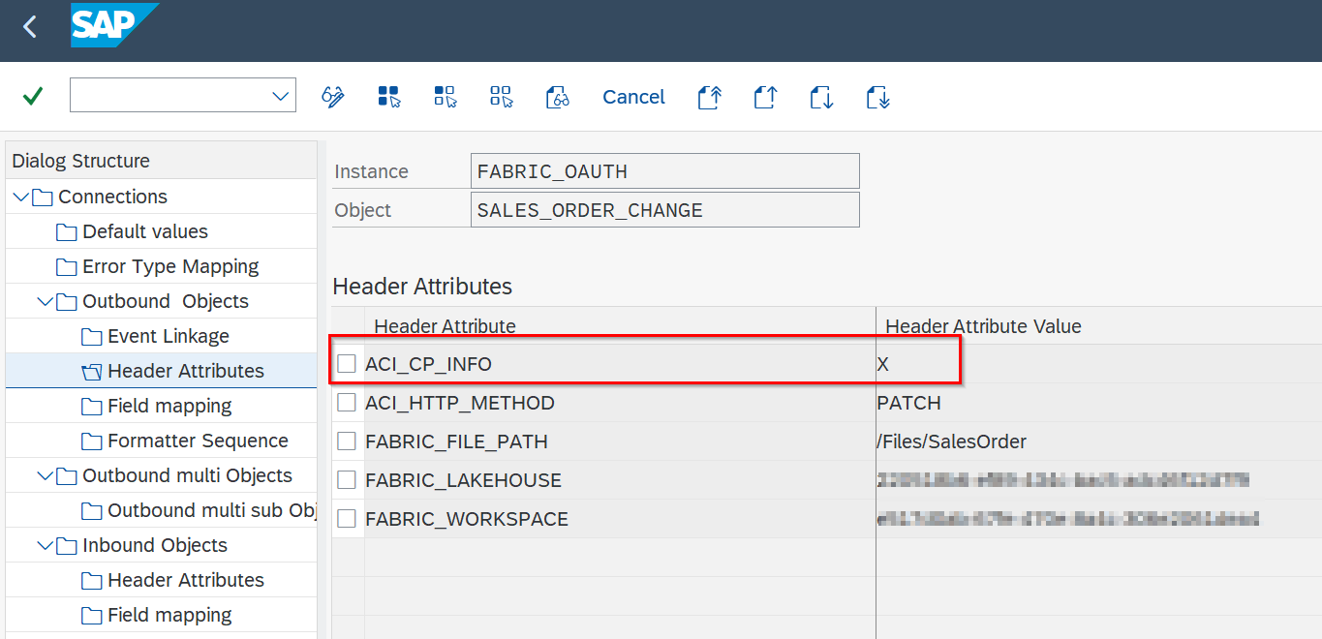Image resolution: width=1322 pixels, height=639 pixels.
Task: Click the Outbound Objects folder icon
Action: [66, 302]
